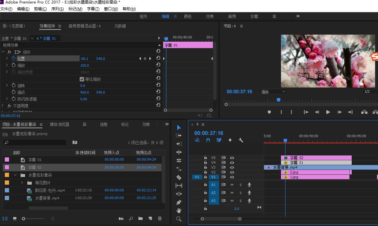Toggle stopwatch animation for 位置
The image size is (378, 226).
13,58
